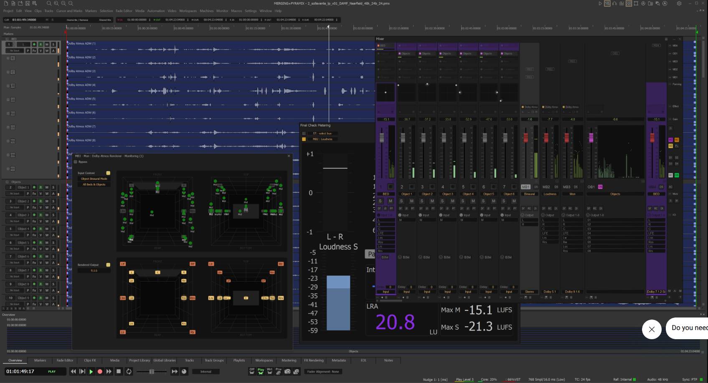
Task: Enable automation Play mode icon
Action: (261, 371)
